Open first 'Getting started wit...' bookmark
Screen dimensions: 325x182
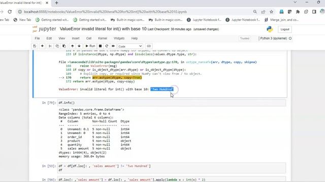52,20
